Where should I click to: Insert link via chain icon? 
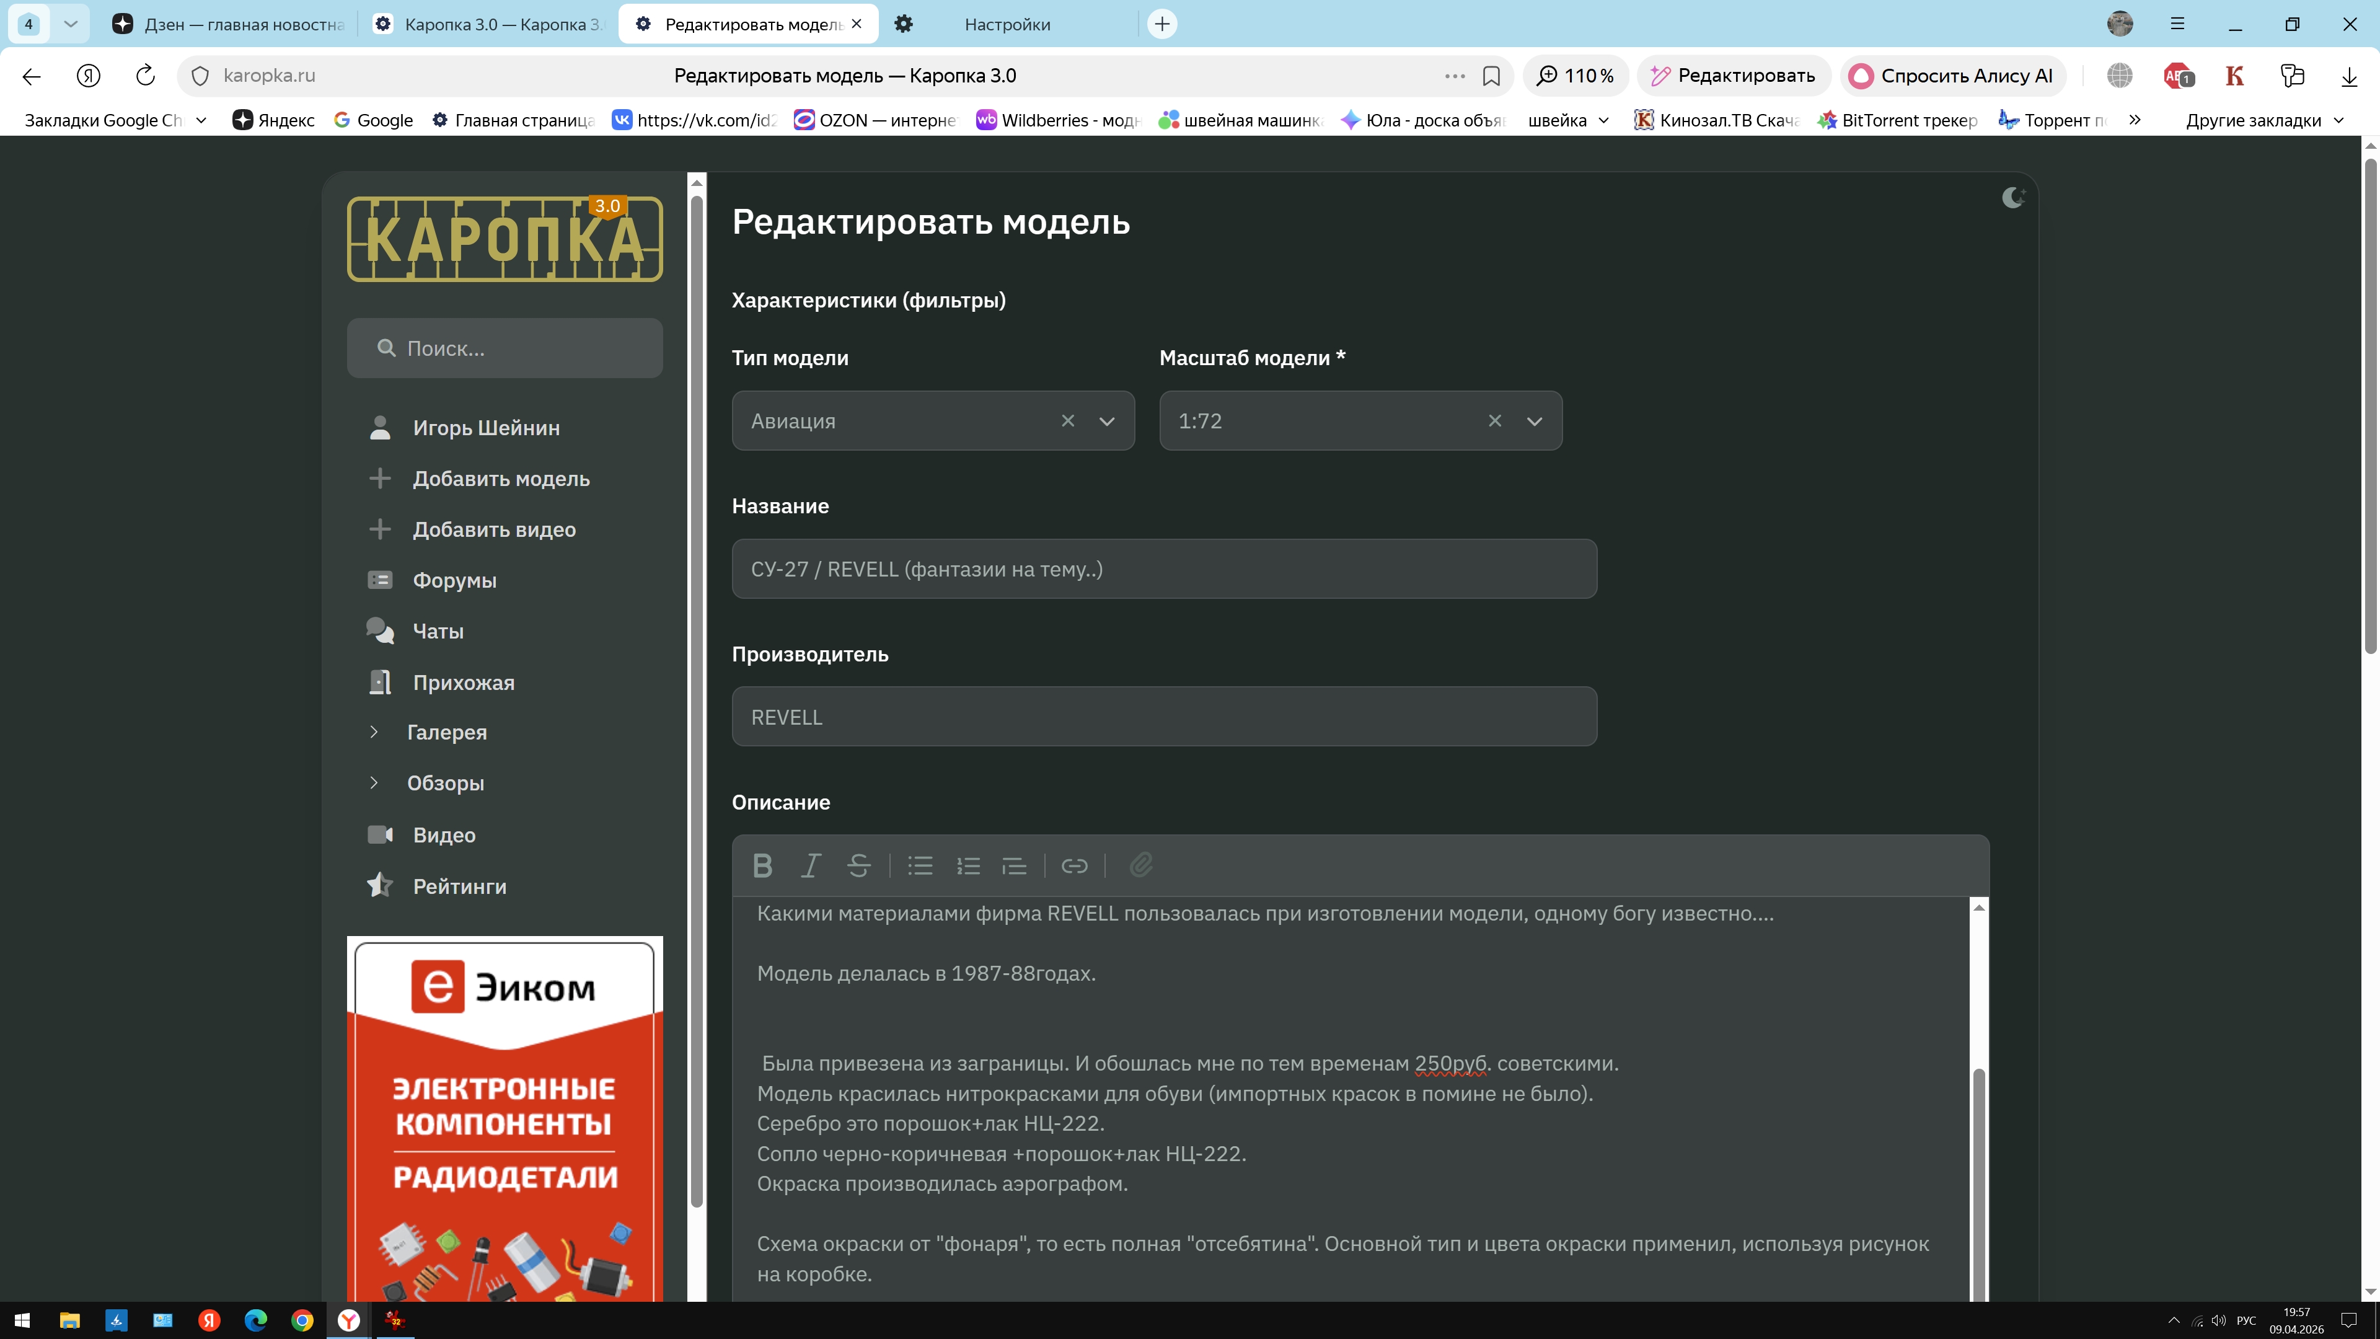tap(1073, 866)
